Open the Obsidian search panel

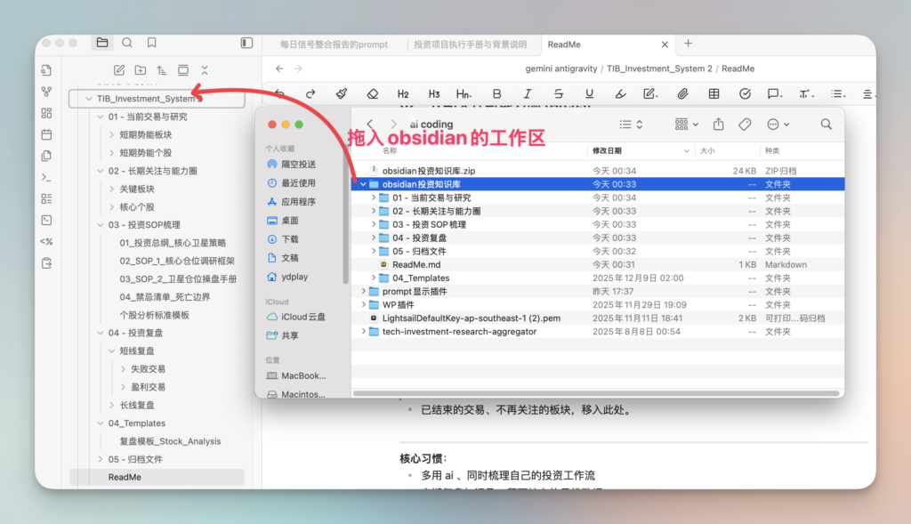(x=127, y=43)
